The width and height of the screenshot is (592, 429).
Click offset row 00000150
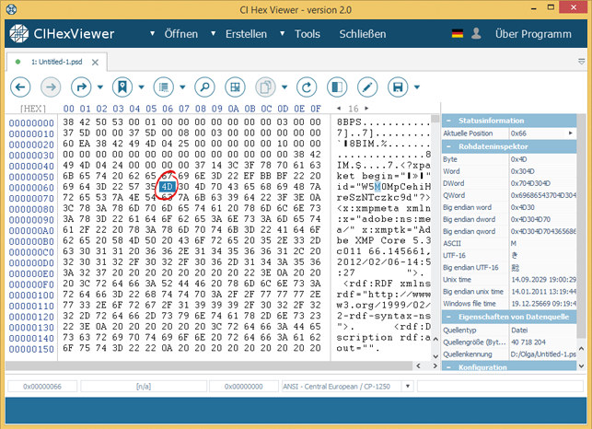point(31,349)
